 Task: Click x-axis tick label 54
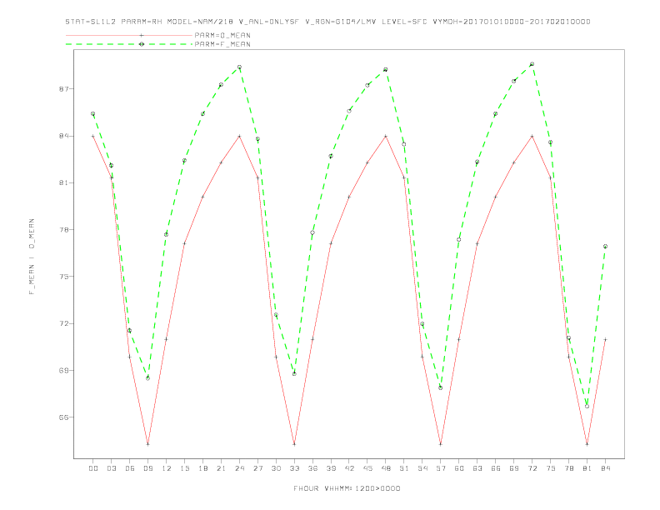(x=422, y=468)
